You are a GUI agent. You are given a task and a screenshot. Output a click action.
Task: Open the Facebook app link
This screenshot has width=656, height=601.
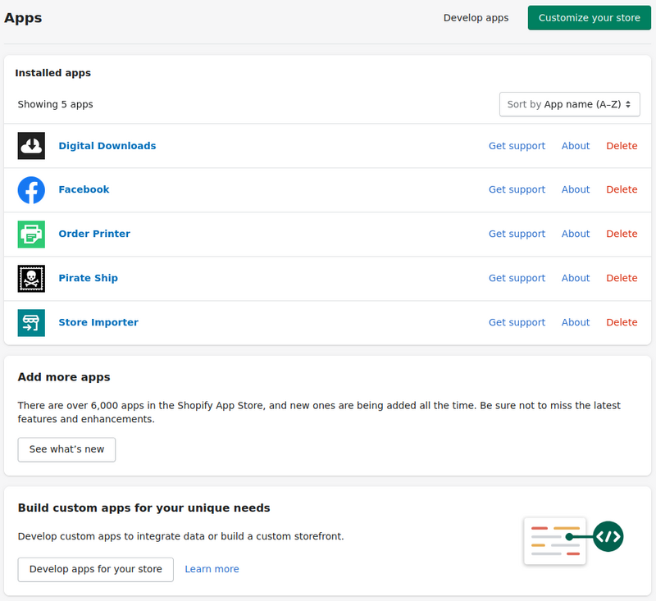pyautogui.click(x=84, y=189)
